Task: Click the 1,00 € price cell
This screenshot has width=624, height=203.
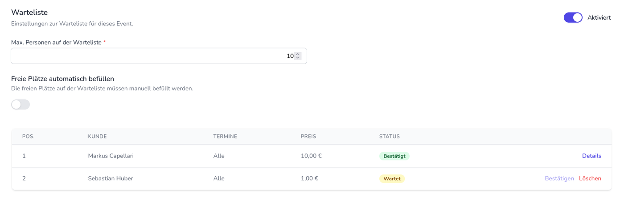Action: coord(309,179)
